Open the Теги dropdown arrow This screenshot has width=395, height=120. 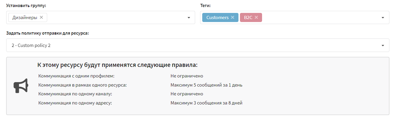click(383, 18)
